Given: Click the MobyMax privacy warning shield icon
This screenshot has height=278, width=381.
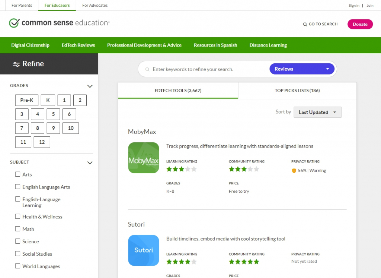Looking at the screenshot, I should (294, 171).
